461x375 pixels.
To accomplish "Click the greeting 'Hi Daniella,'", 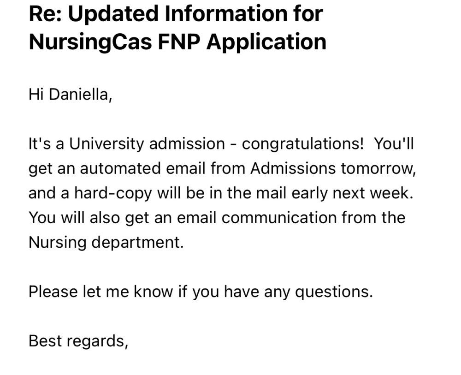I will [70, 95].
